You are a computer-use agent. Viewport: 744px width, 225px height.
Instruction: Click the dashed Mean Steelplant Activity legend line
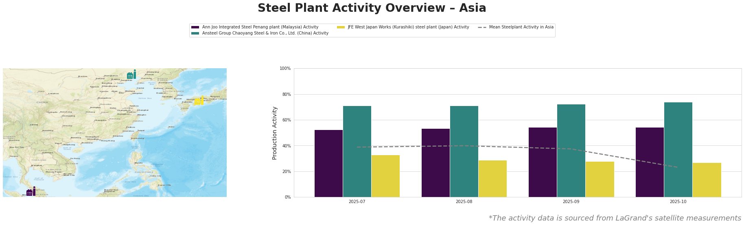[x=482, y=27]
